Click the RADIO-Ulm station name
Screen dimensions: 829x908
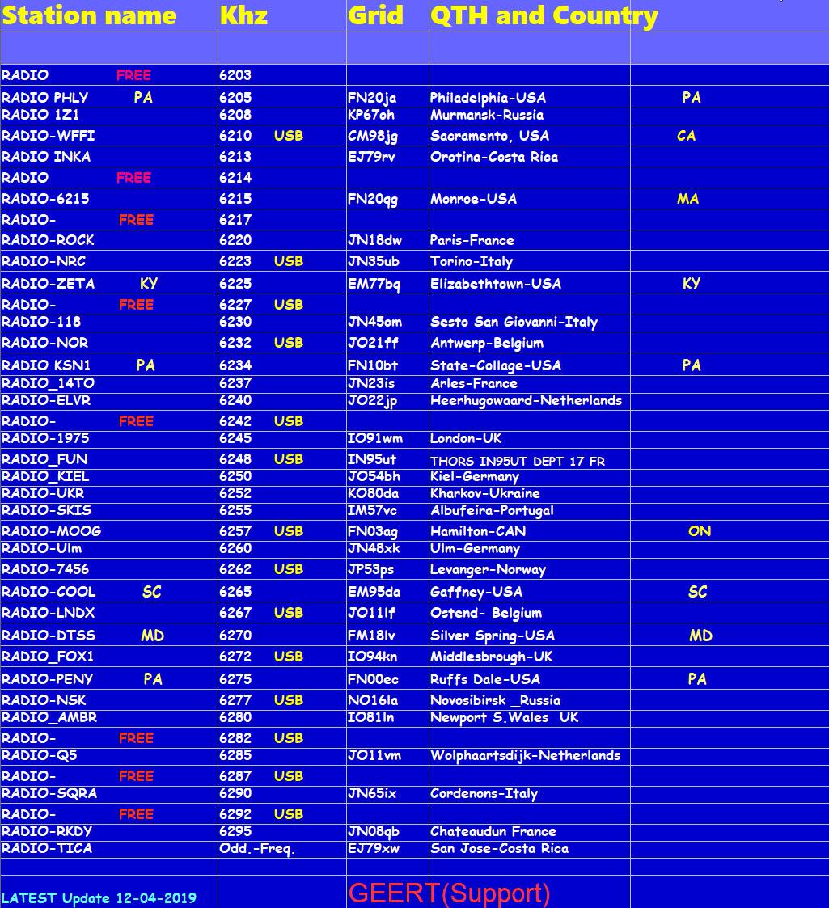42,548
